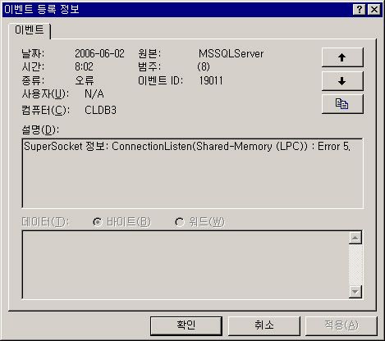Click the user value N/A
385x341 pixels.
94,94
